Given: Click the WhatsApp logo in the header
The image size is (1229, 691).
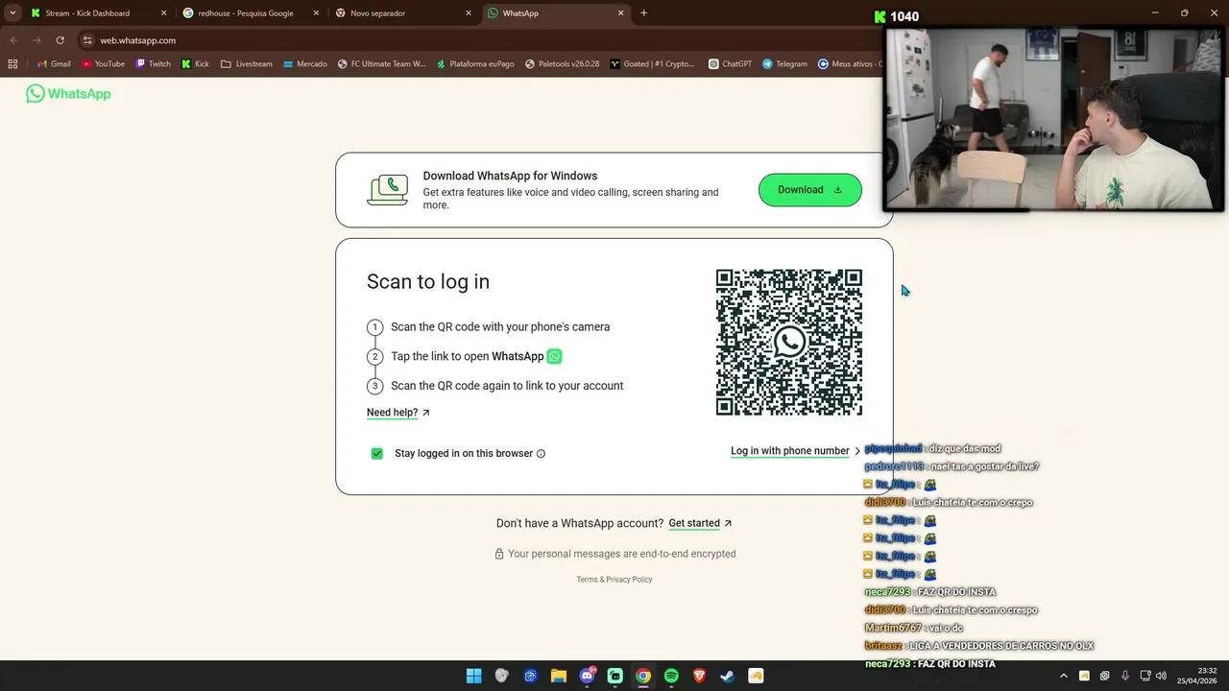Looking at the screenshot, I should (68, 93).
